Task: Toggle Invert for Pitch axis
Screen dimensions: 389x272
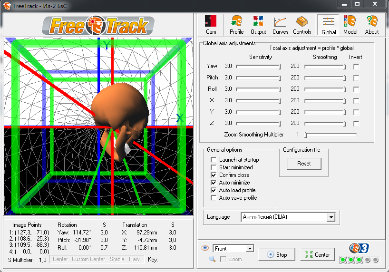Action: tap(356, 78)
